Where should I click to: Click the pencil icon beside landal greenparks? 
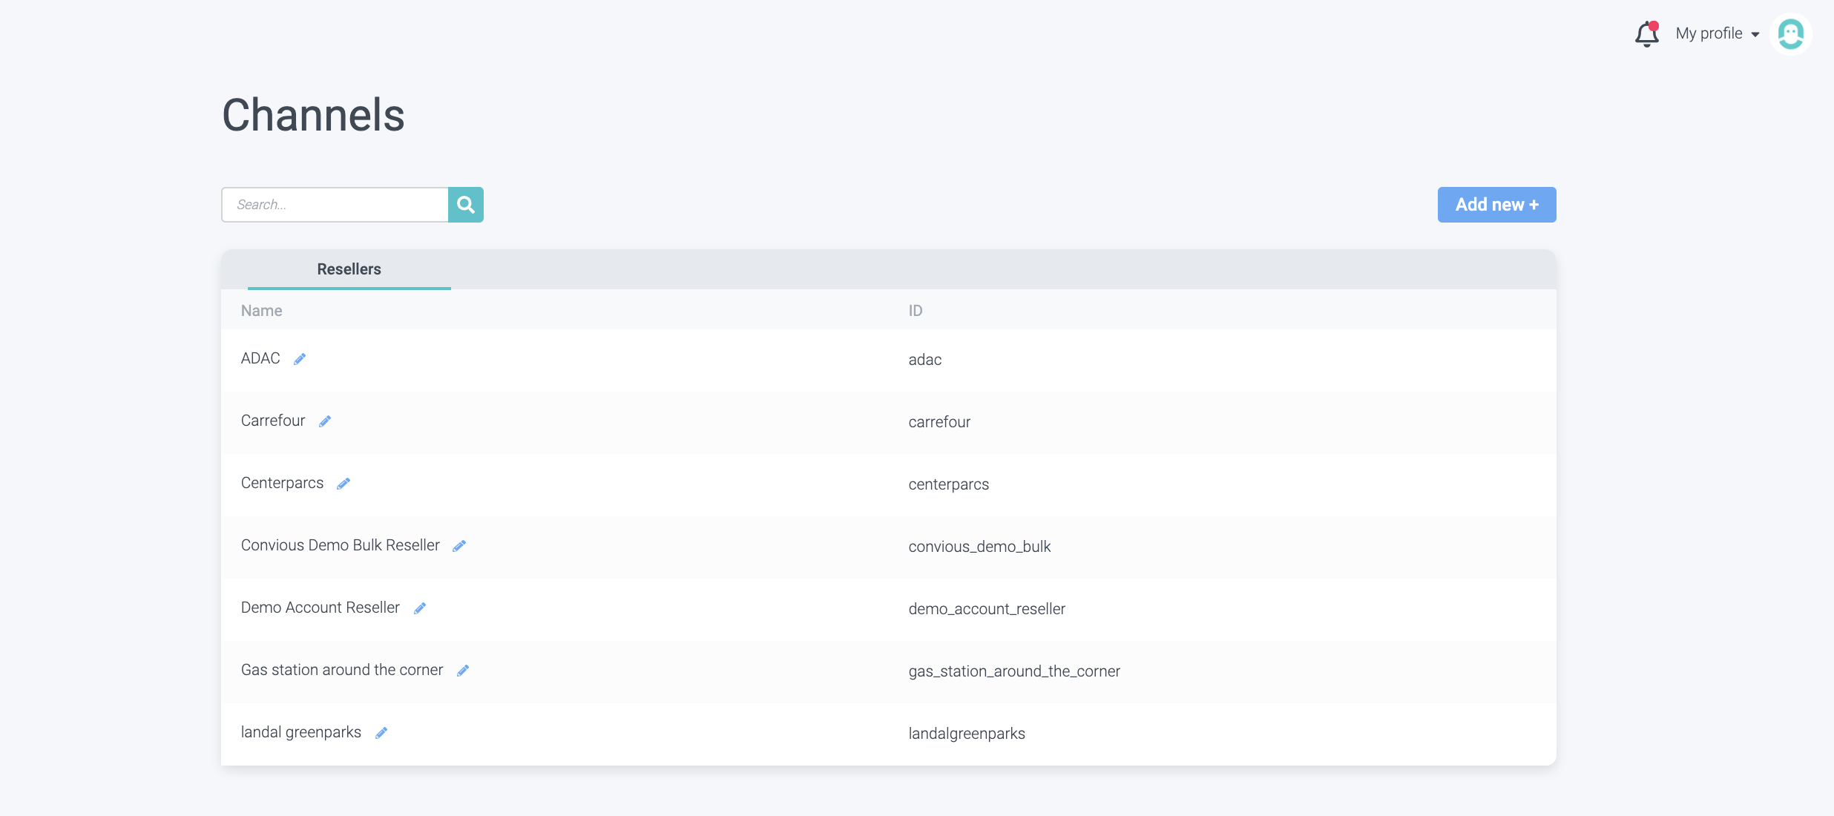tap(381, 733)
